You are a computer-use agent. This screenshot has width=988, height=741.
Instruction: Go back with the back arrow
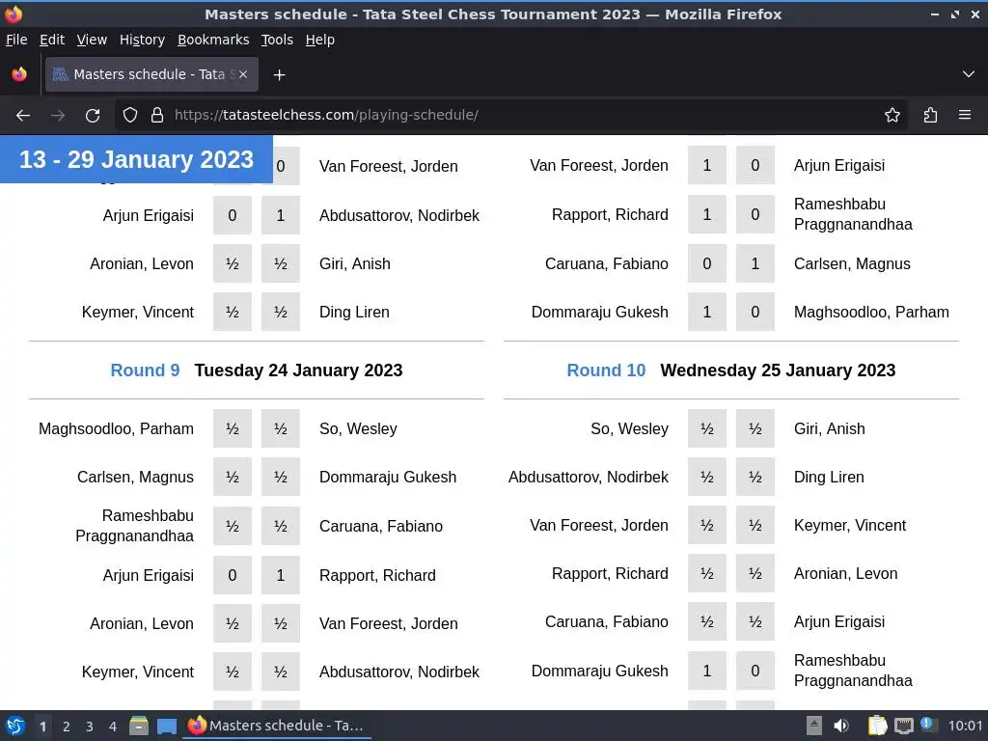tap(23, 116)
